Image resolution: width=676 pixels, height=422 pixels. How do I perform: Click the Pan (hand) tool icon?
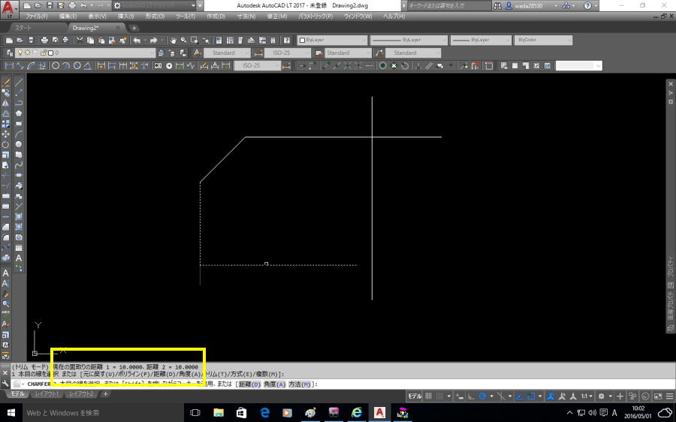pyautogui.click(x=174, y=40)
